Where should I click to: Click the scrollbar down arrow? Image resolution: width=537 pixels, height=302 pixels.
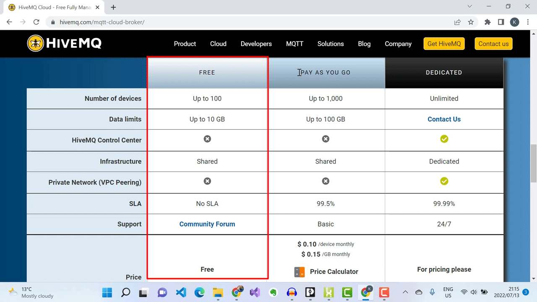[x=534, y=279]
